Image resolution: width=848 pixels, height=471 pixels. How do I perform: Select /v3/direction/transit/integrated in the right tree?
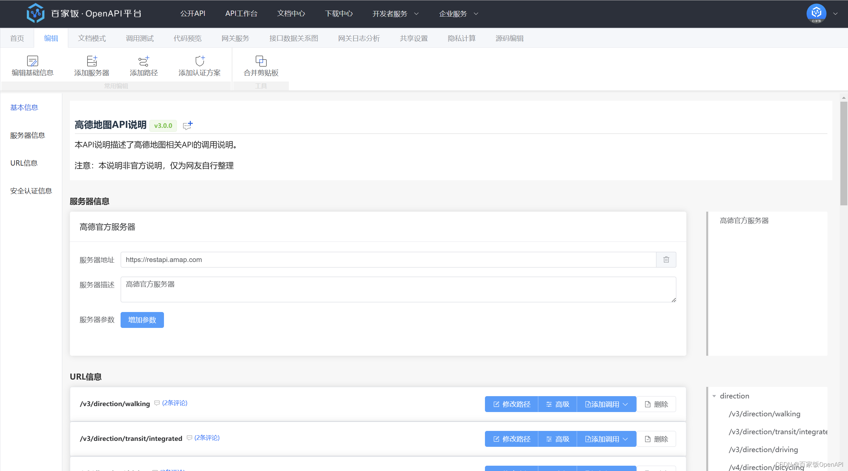778,432
